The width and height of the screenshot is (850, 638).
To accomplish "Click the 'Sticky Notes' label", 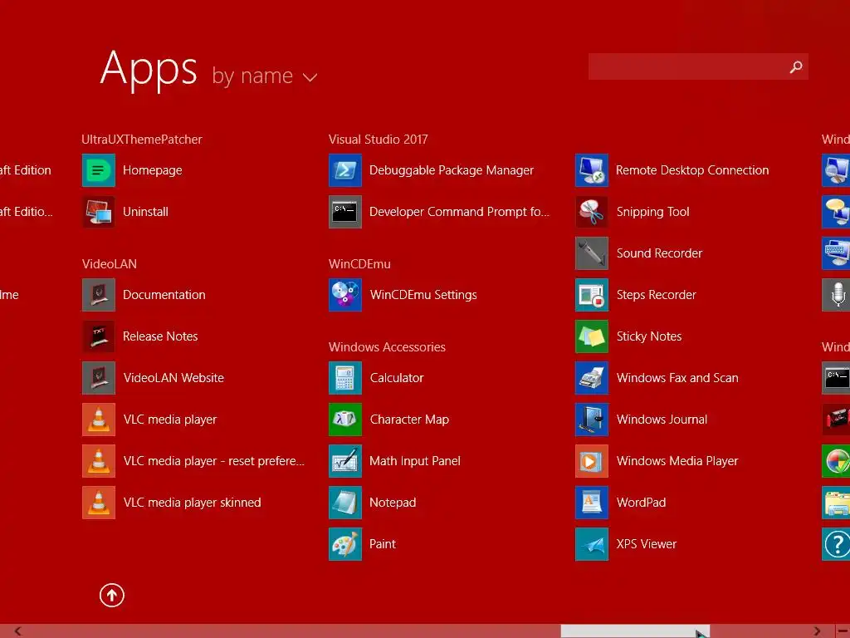I will (649, 336).
